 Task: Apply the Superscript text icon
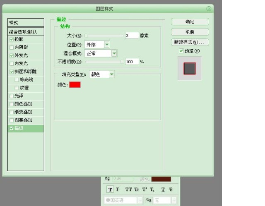tap(145, 189)
